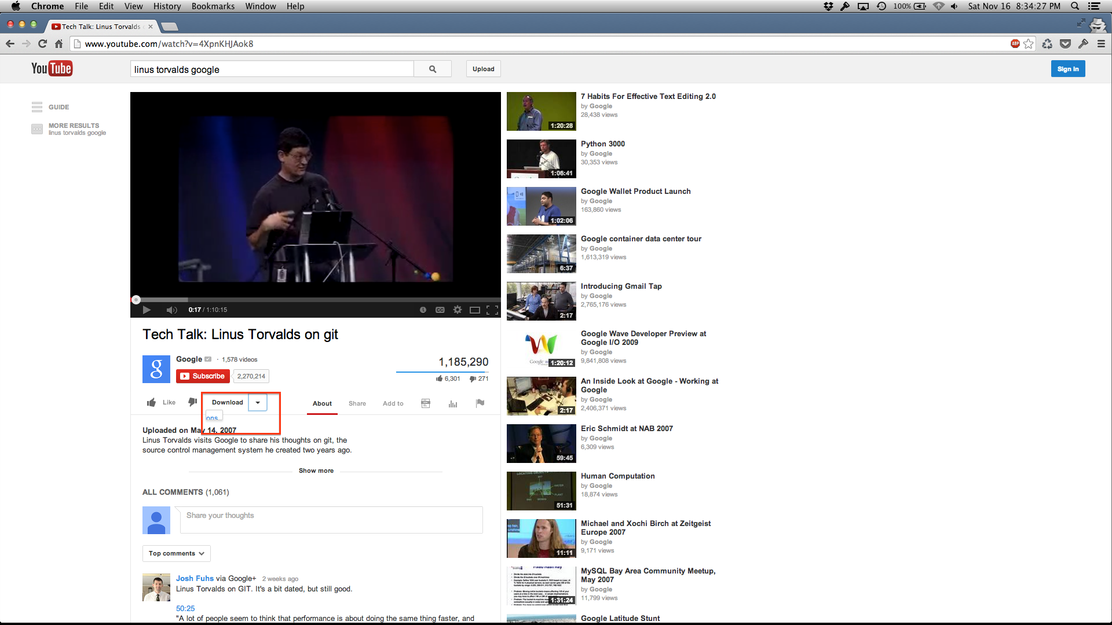
Task: Select the About tab
Action: coord(322,403)
